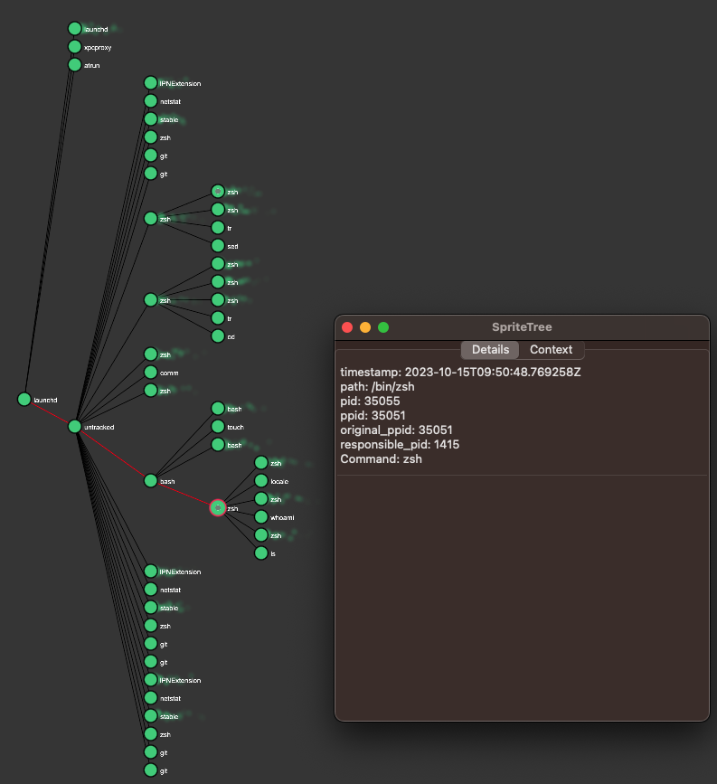Select the sed process node
This screenshot has width=717, height=784.
click(218, 246)
